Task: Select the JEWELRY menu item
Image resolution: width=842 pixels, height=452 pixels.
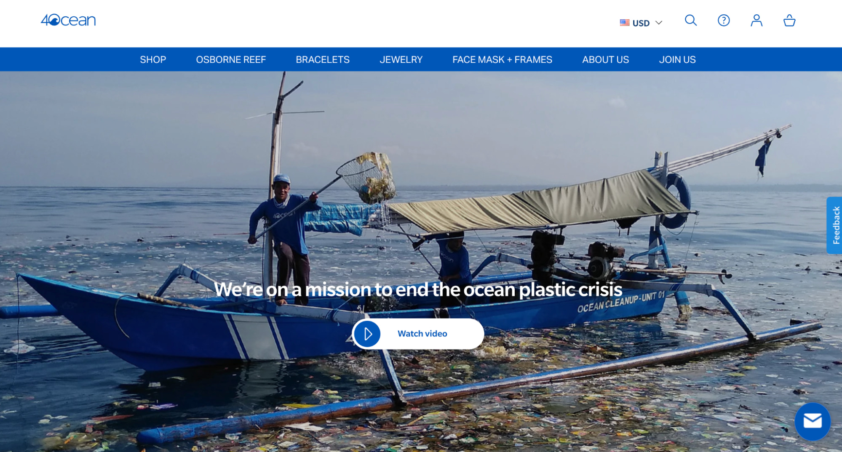Action: coord(401,59)
